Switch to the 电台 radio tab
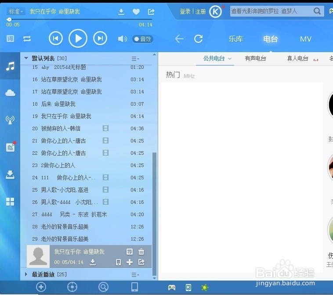The width and height of the screenshot is (333, 295). point(270,39)
